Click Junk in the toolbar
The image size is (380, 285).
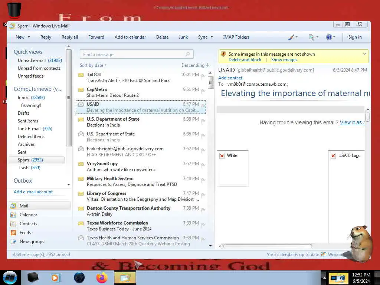click(x=183, y=37)
